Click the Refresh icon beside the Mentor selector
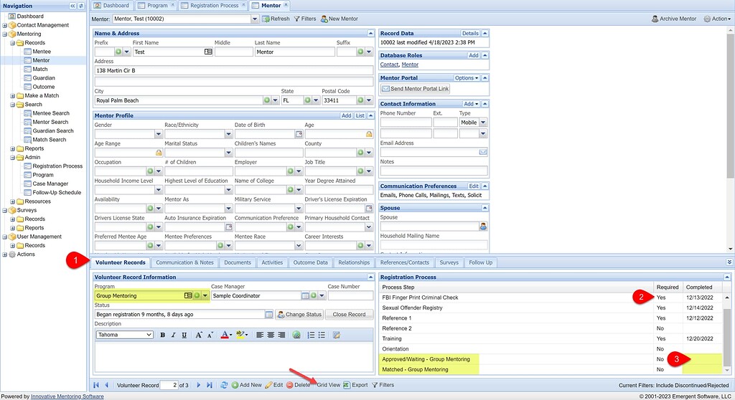The height and width of the screenshot is (400, 735). [x=266, y=19]
